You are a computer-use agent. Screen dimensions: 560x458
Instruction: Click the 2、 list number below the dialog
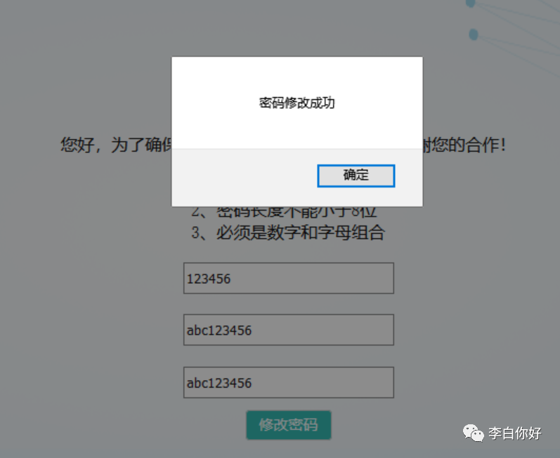(x=200, y=212)
